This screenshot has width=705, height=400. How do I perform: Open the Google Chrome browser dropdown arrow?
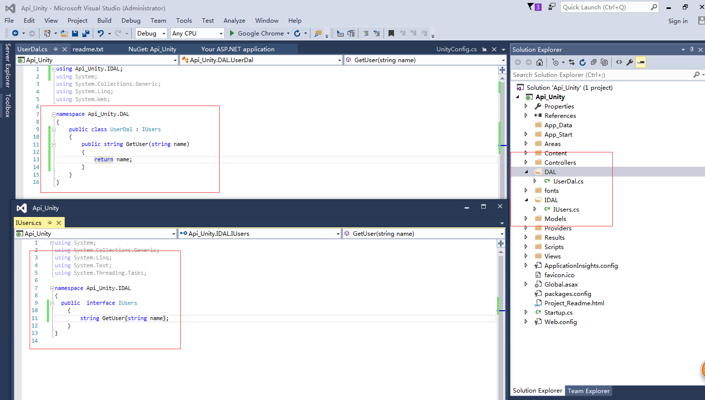pyautogui.click(x=288, y=34)
